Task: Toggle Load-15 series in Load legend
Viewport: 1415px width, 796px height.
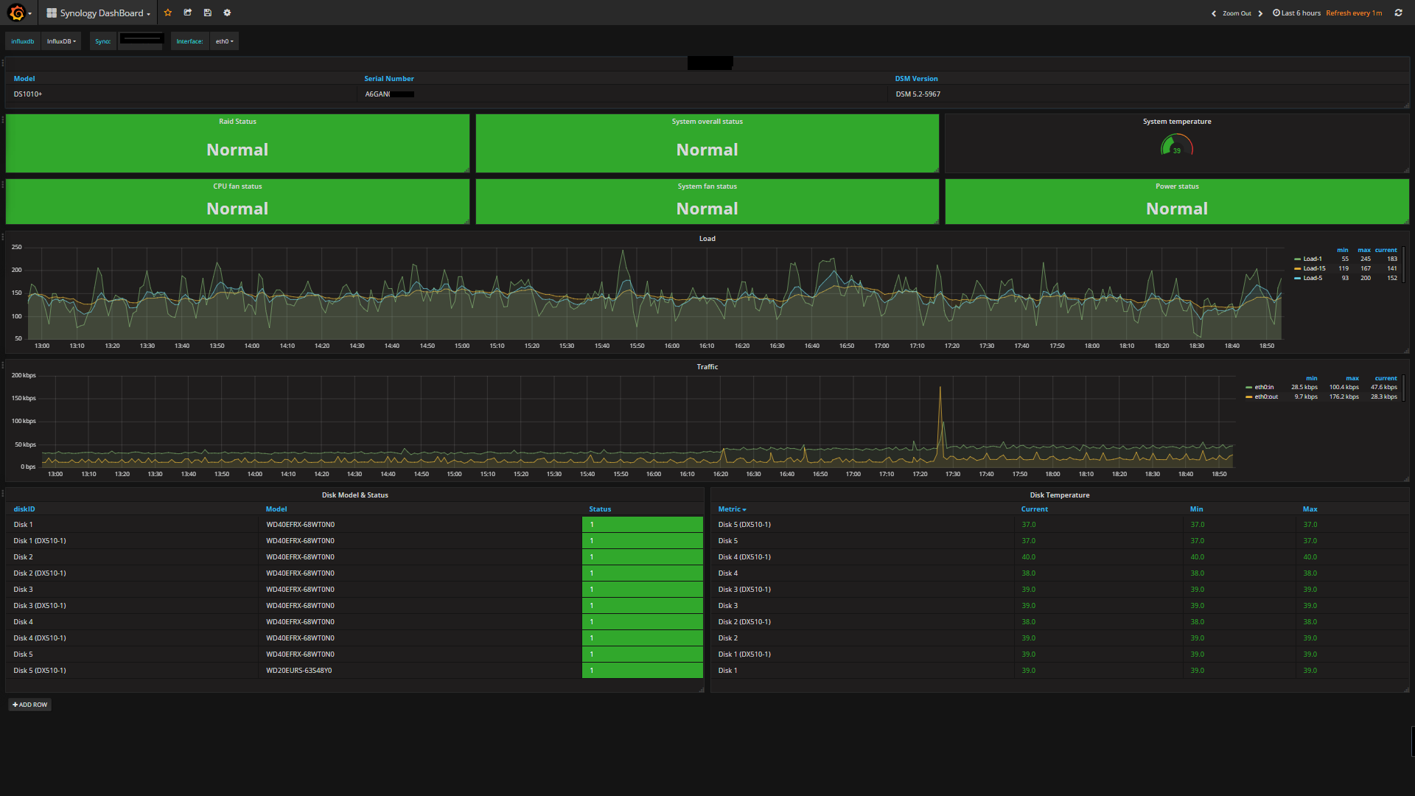Action: point(1313,268)
